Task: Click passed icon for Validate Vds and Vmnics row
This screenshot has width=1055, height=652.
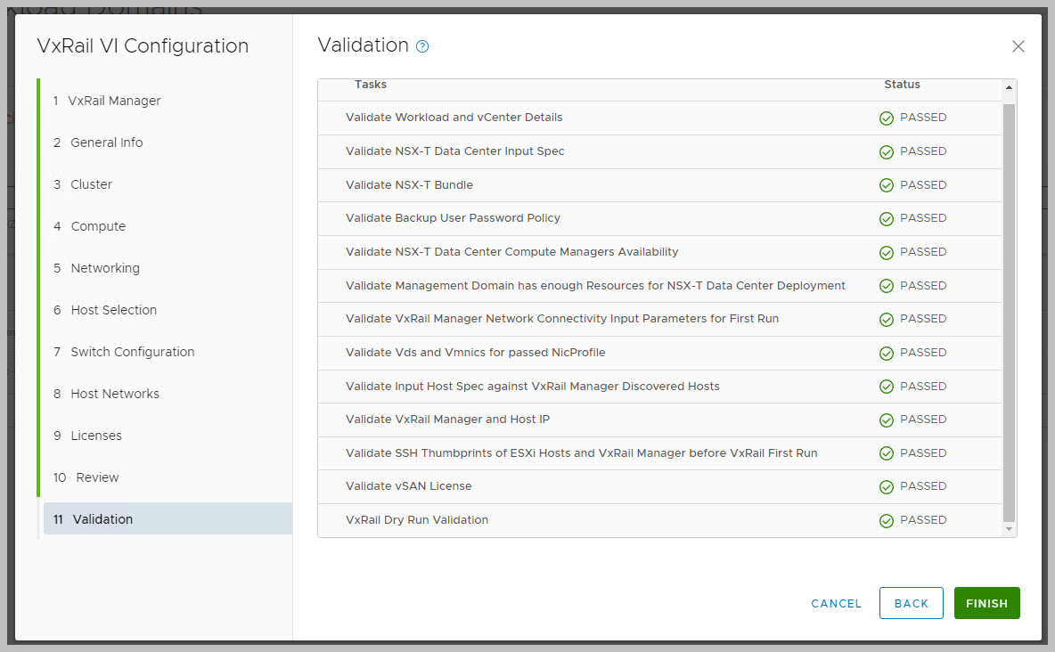Action: (x=887, y=354)
